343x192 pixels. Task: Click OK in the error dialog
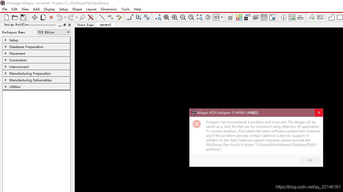[x=310, y=160]
